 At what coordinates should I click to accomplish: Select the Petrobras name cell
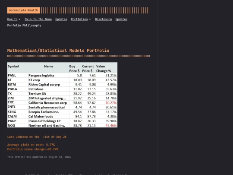[49, 89]
